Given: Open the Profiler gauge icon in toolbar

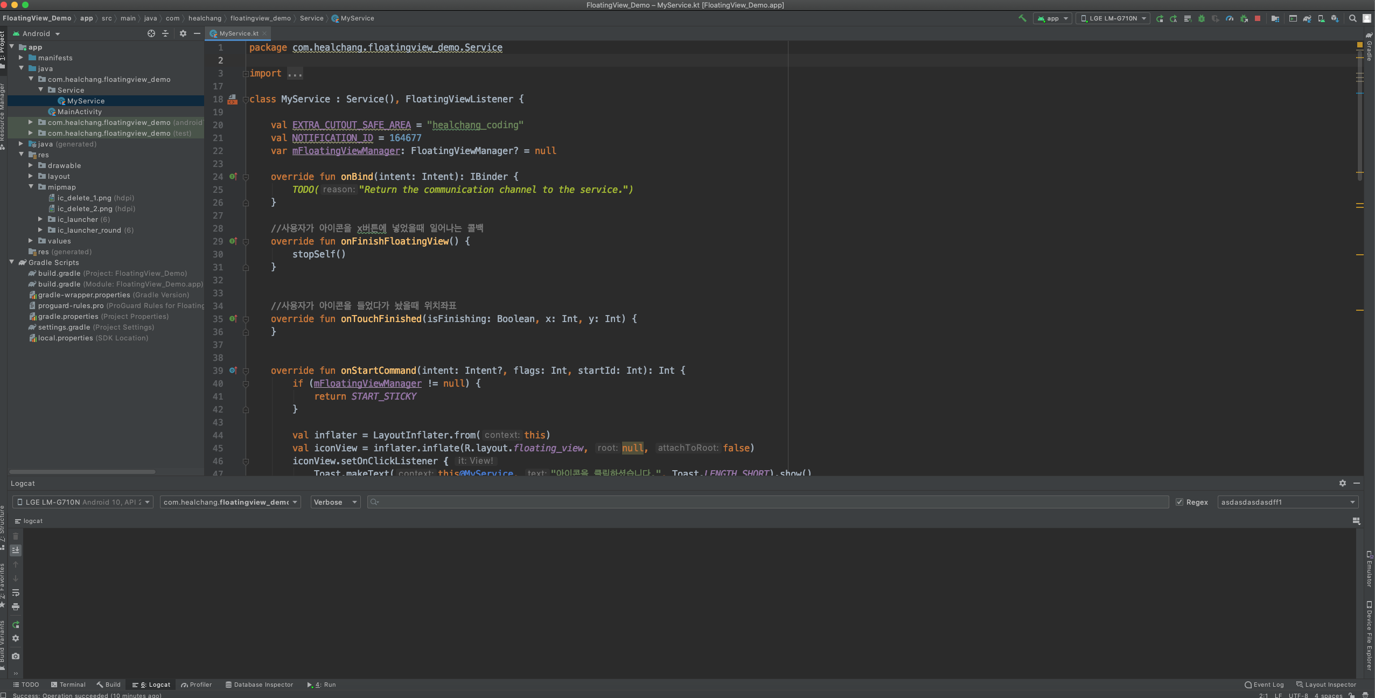Looking at the screenshot, I should pos(1230,18).
